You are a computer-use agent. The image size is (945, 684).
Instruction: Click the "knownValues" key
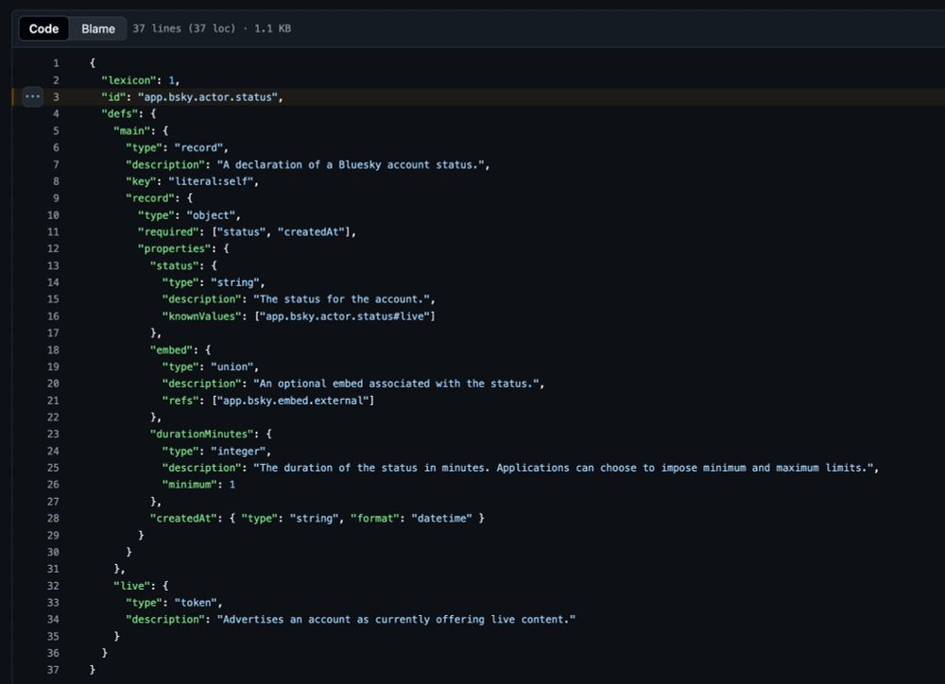[201, 316]
